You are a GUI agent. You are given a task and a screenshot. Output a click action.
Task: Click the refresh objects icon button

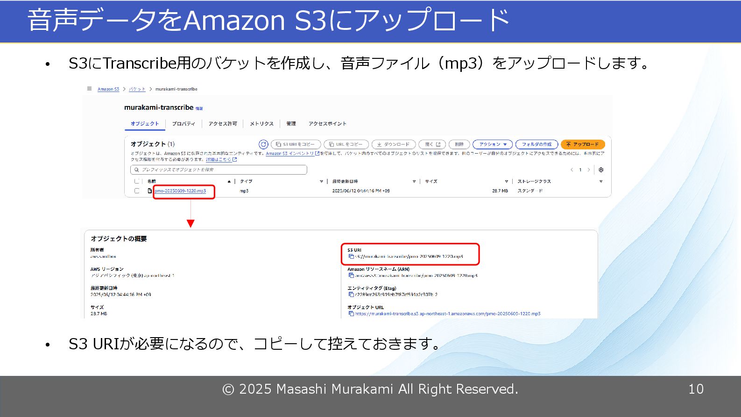[x=263, y=144]
